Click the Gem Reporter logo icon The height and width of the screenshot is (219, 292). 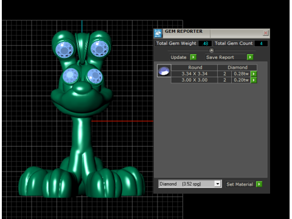pyautogui.click(x=158, y=33)
